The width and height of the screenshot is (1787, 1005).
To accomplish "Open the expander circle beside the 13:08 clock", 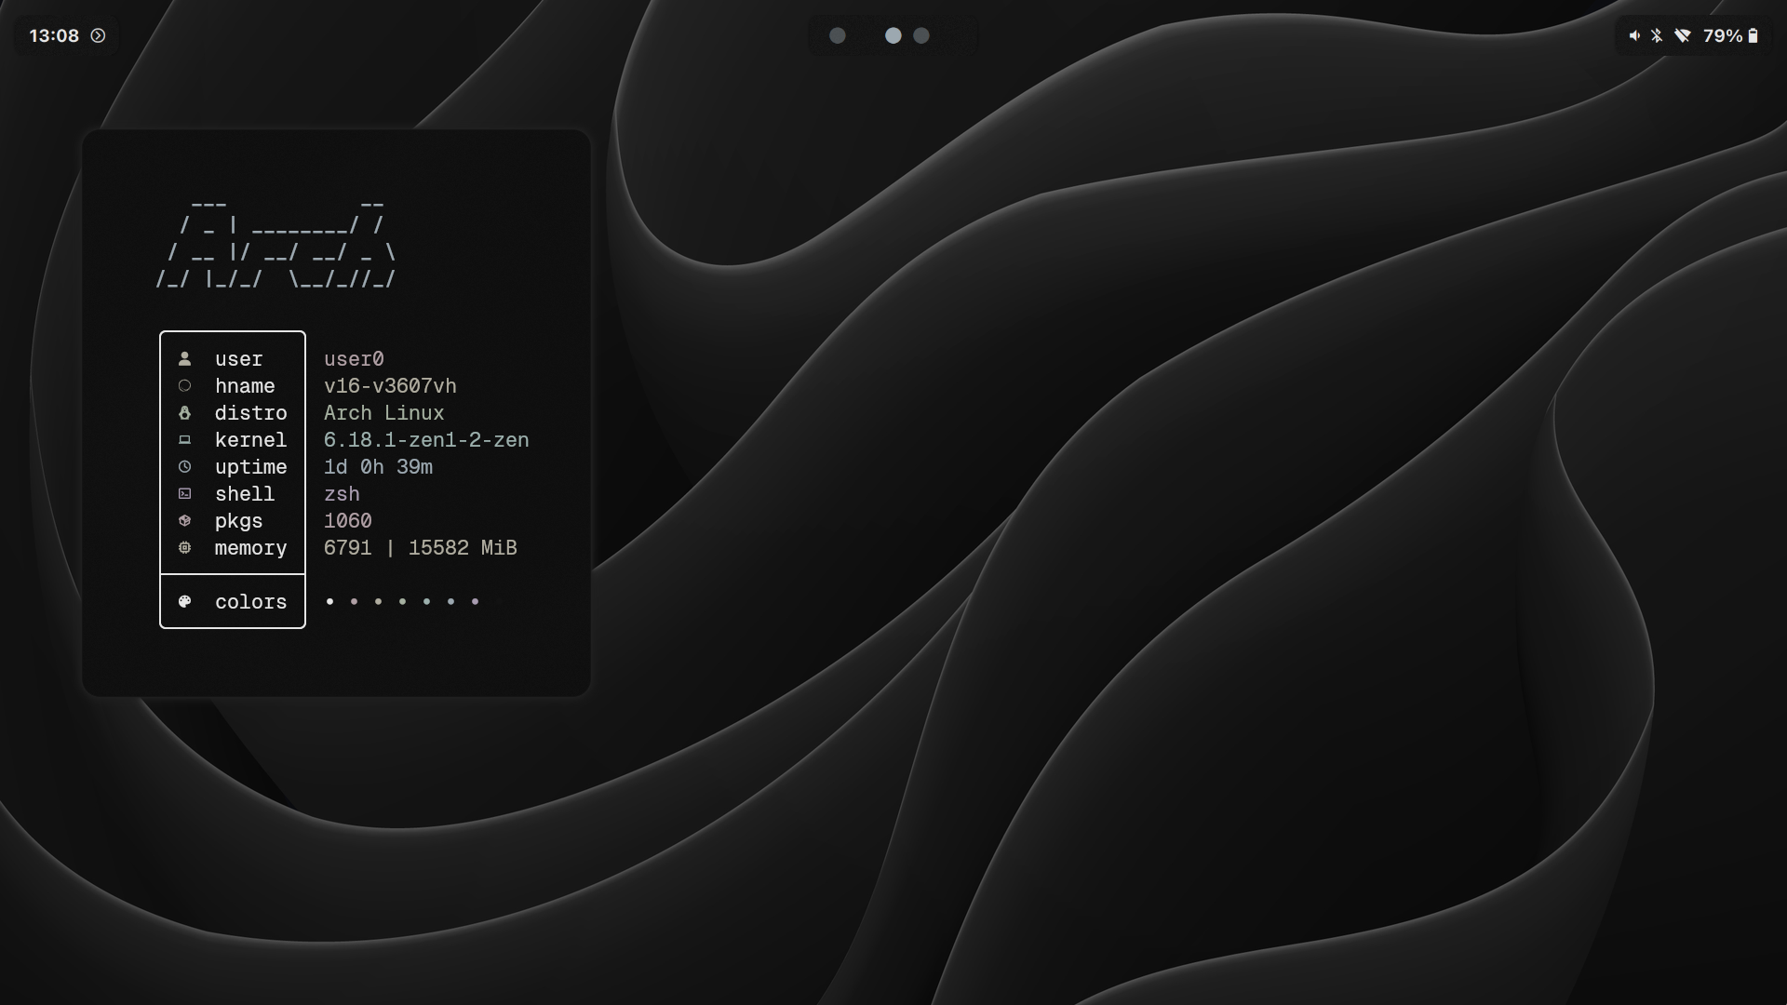I will pyautogui.click(x=97, y=35).
